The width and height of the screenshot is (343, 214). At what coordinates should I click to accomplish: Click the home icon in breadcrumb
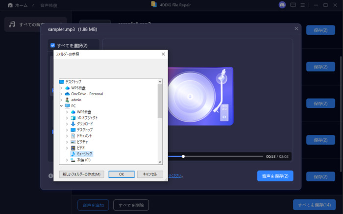pos(10,5)
